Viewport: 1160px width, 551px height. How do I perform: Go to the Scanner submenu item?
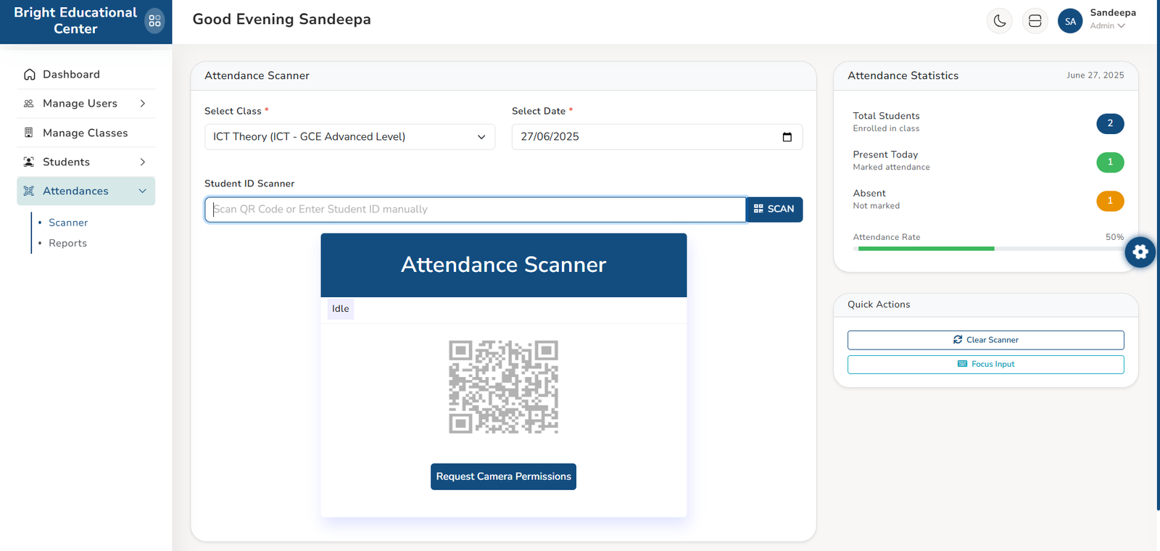(68, 223)
